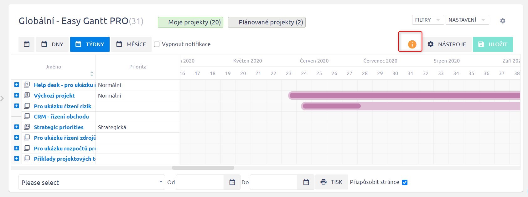The height and width of the screenshot is (197, 528).
Task: Focus the Od date input field
Action: coord(200,182)
